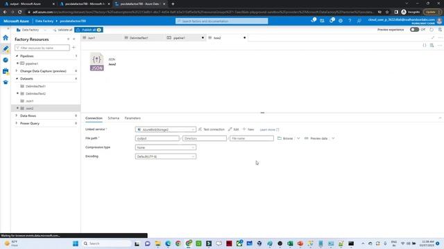Click Validate all
This screenshot has width=444, height=249.
(62, 30)
